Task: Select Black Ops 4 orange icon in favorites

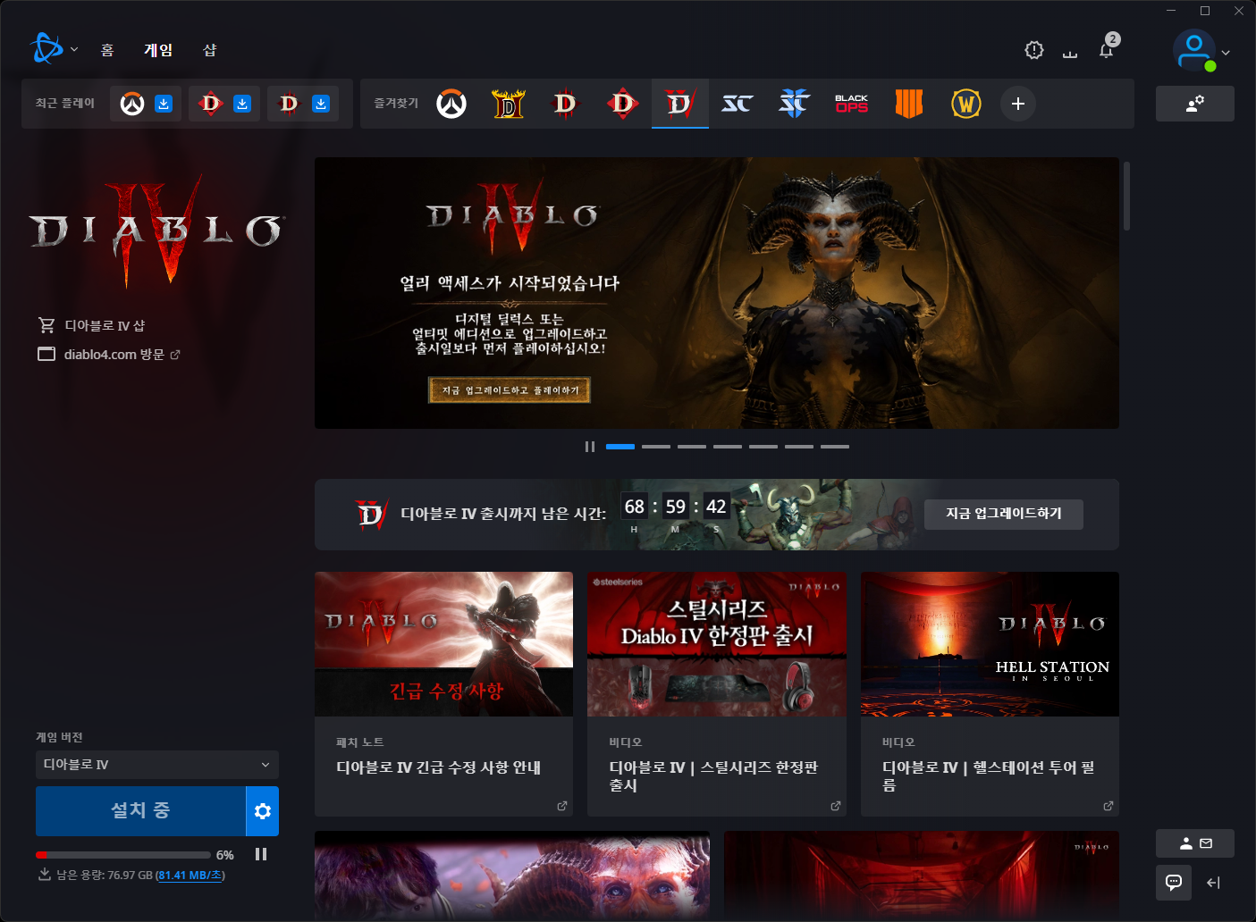Action: tap(909, 104)
